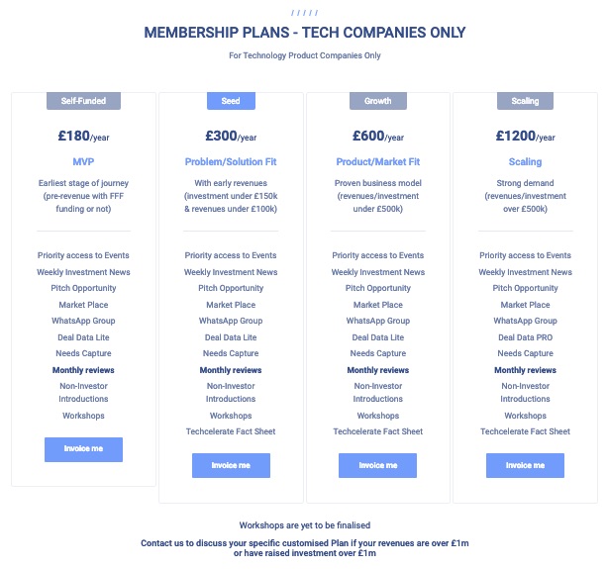Open the Problem/Solution Fit heading
Viewport: 607px width, 569px height.
click(x=231, y=162)
